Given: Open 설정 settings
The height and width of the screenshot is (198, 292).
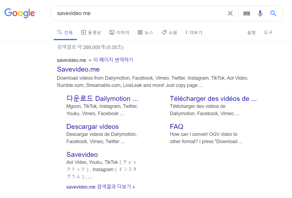Looking at the screenshot, I should pos(251,33).
